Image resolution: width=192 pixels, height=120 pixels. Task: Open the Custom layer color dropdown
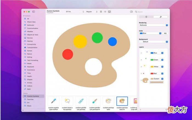(157, 79)
